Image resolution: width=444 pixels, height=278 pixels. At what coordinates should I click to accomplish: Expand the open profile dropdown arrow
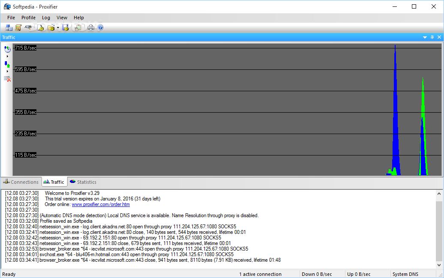57,27
